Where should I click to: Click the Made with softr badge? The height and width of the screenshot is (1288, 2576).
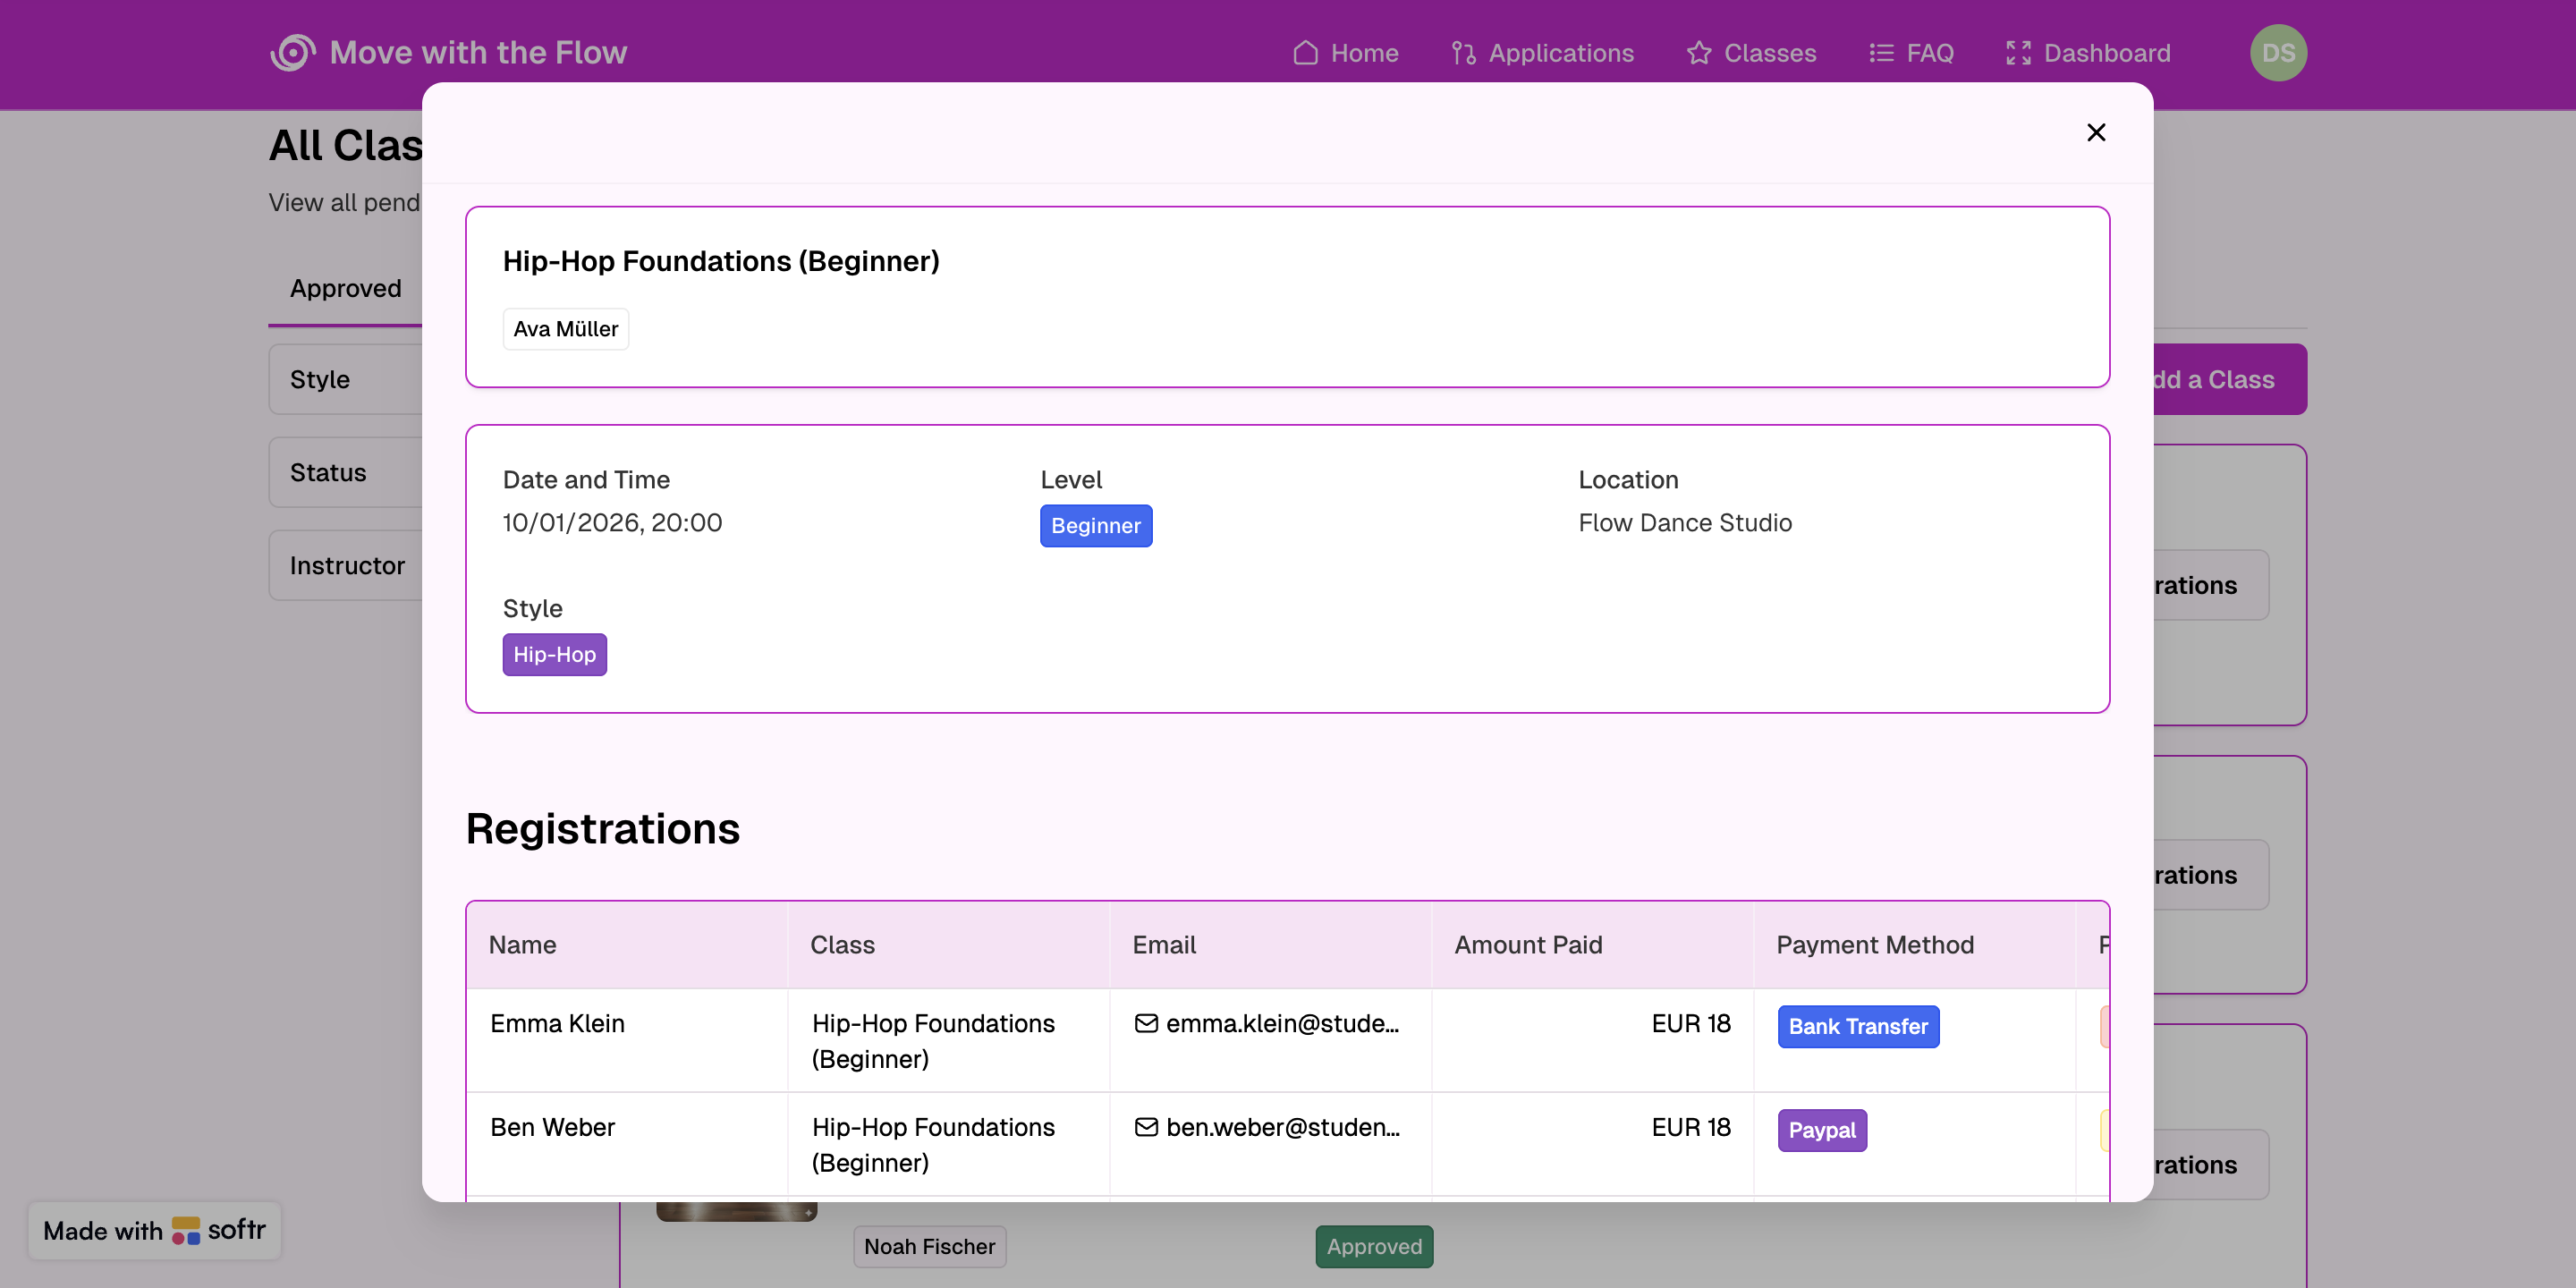[154, 1230]
